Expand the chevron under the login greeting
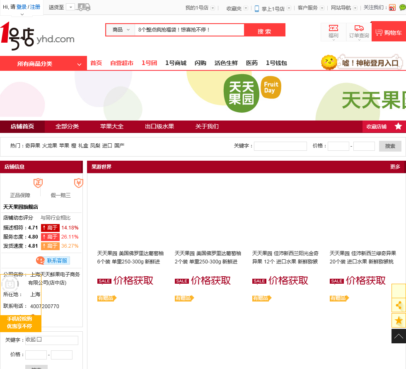Viewport: 406px width, 369px height. click(22, 14)
